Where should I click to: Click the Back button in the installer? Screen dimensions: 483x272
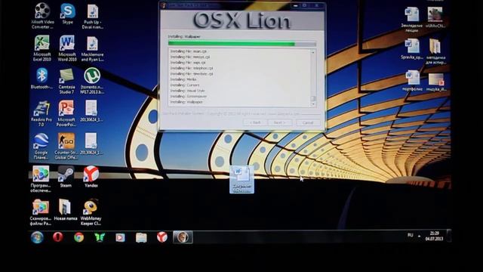pyautogui.click(x=255, y=122)
